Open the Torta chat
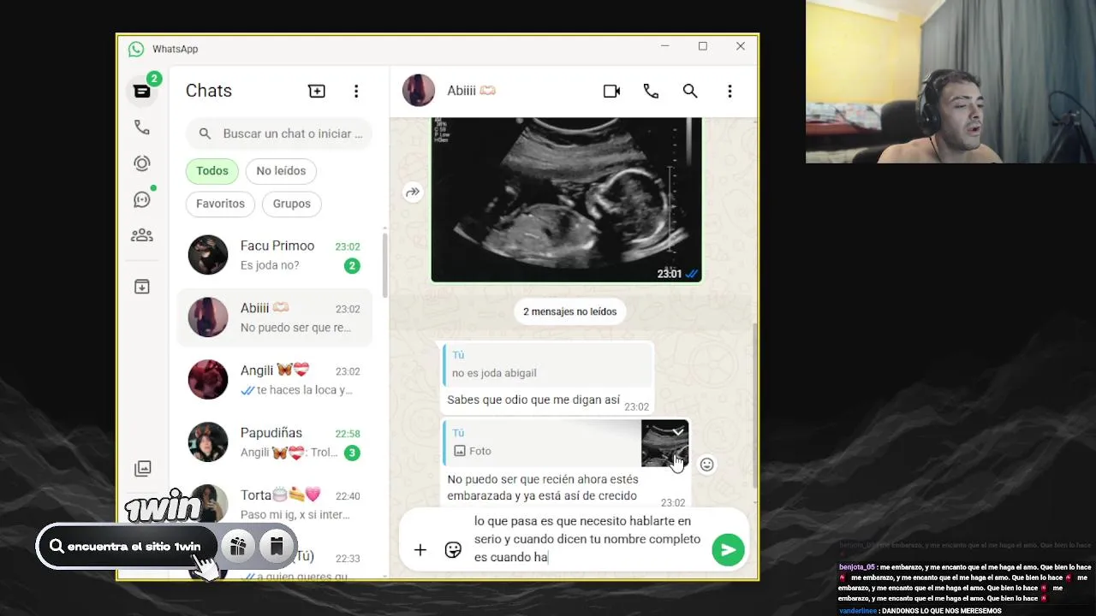Viewport: 1096px width, 616px height. (276, 505)
